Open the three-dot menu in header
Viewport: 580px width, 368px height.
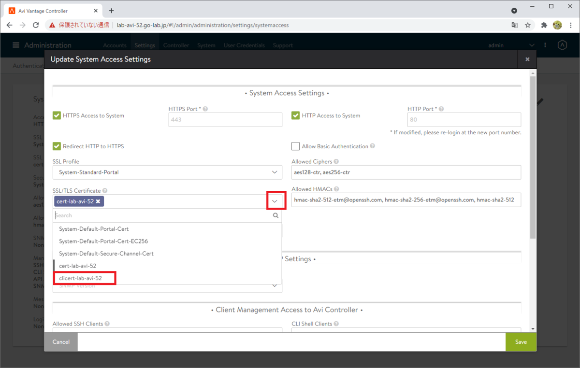545,45
